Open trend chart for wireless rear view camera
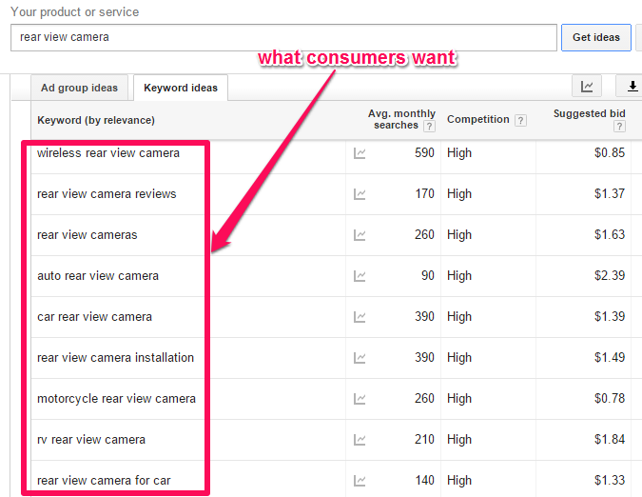This screenshot has height=497, width=642. (360, 153)
